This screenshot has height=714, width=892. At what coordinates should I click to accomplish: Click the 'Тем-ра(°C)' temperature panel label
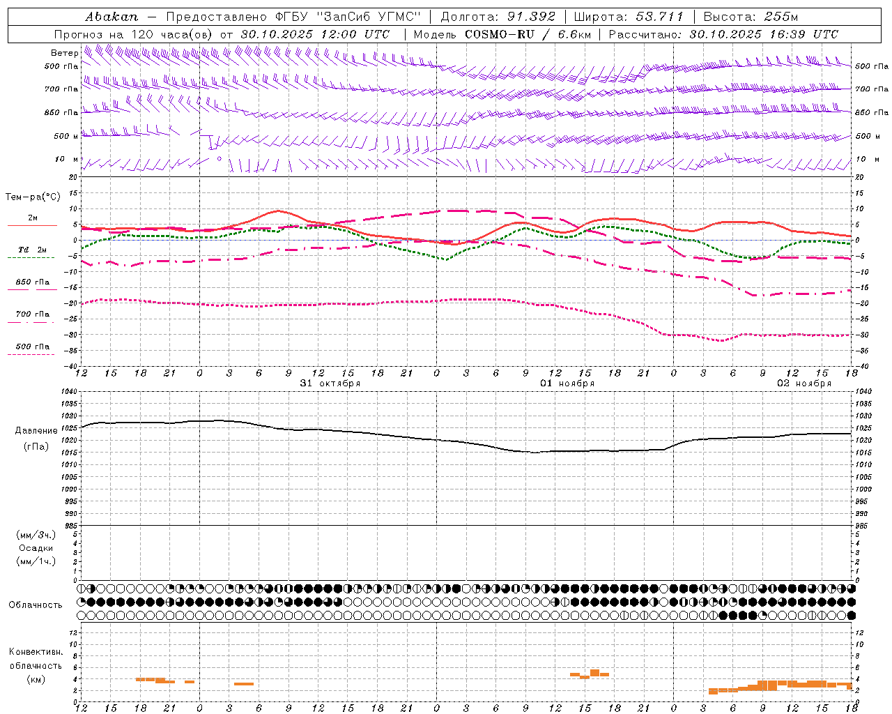[33, 197]
